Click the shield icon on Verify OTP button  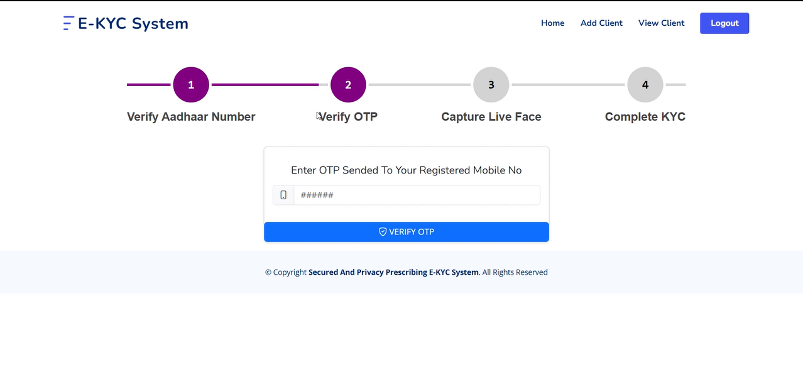click(383, 231)
